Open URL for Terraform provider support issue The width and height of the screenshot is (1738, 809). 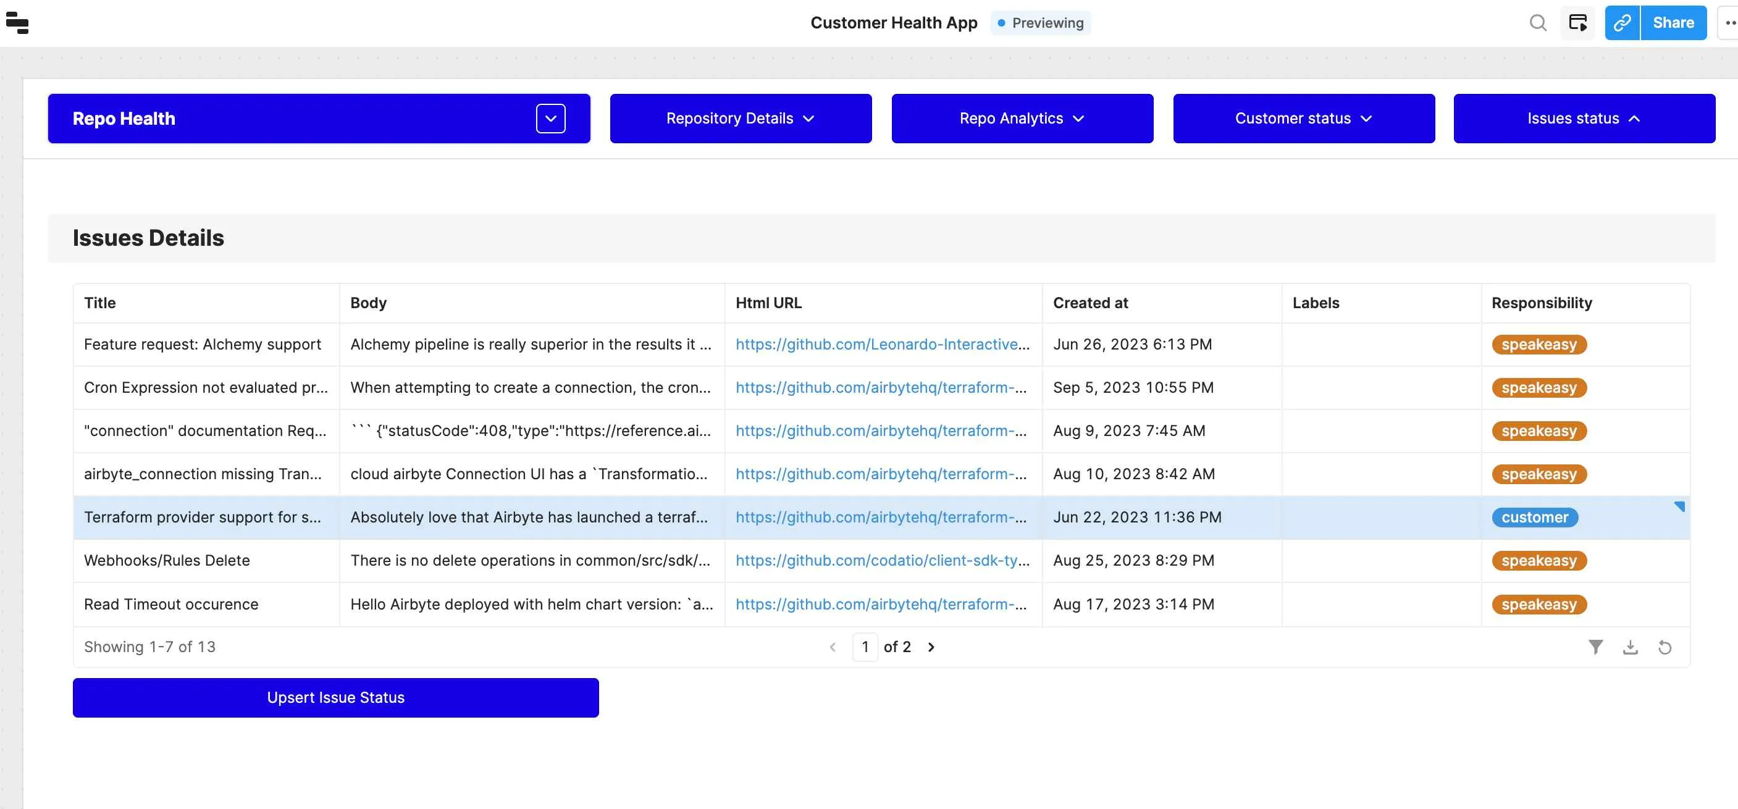[881, 517]
